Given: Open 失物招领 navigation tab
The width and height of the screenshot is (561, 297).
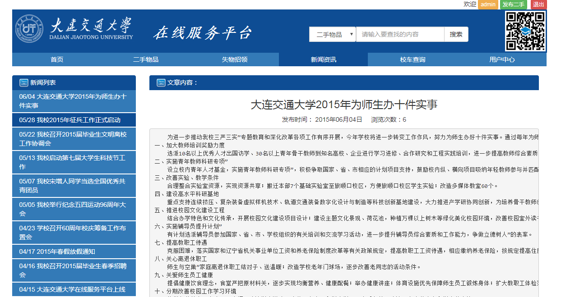Looking at the screenshot, I should [x=235, y=59].
